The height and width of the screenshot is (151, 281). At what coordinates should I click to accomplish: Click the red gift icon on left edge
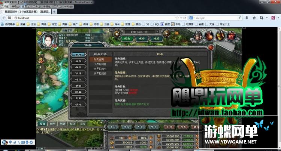click(x=41, y=60)
